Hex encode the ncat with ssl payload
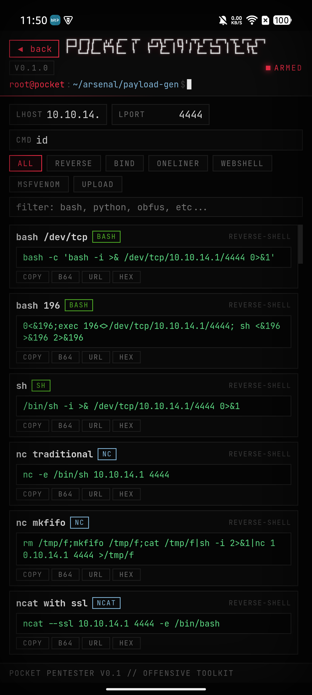This screenshot has height=695, width=312. coord(126,643)
